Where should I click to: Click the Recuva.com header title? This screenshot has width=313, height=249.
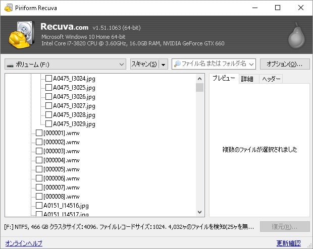(x=64, y=27)
